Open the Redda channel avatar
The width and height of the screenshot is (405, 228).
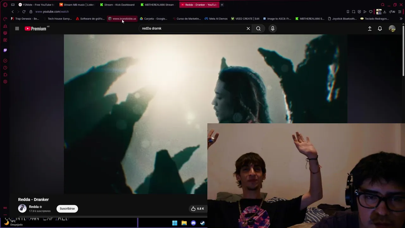tap(22, 208)
